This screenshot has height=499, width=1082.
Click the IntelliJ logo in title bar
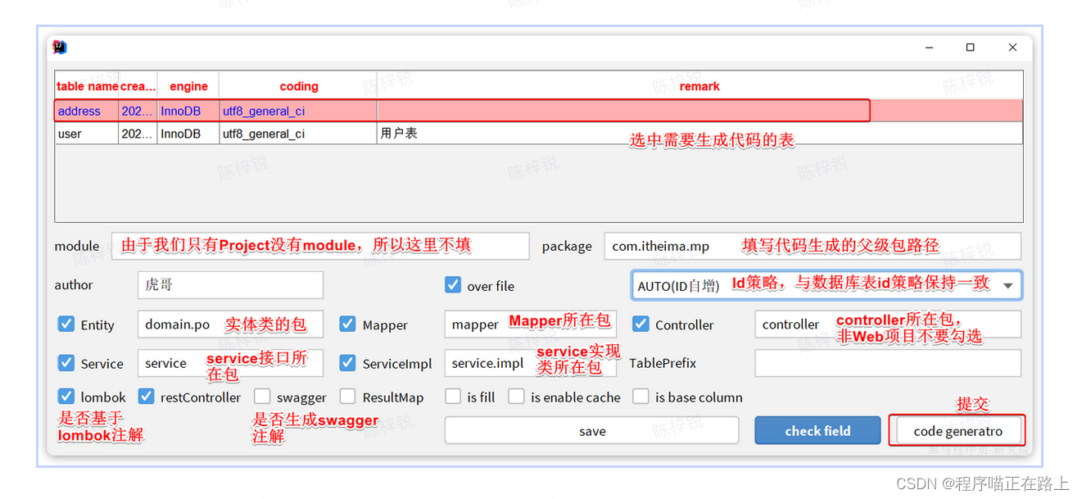pyautogui.click(x=60, y=48)
